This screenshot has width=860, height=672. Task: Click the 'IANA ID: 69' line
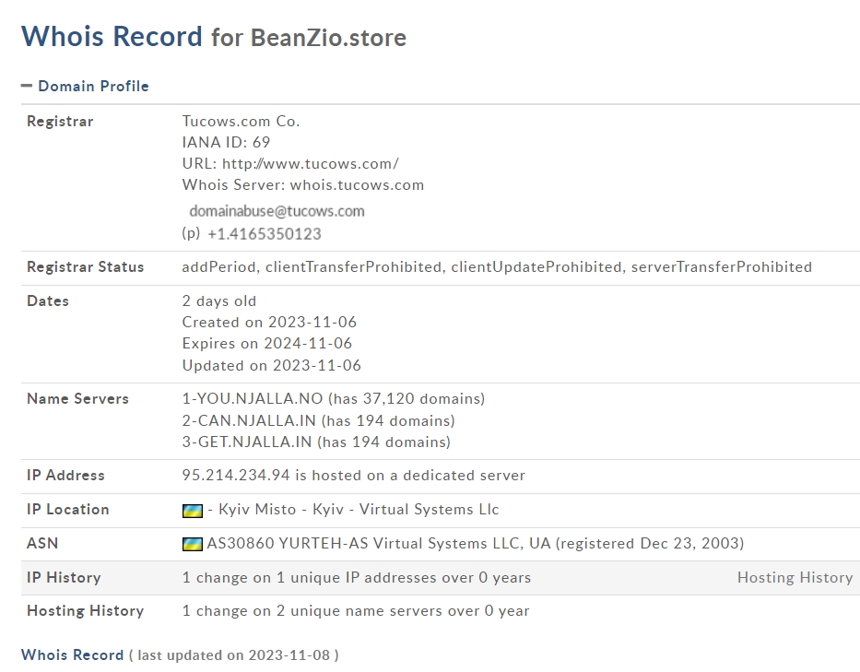(226, 143)
